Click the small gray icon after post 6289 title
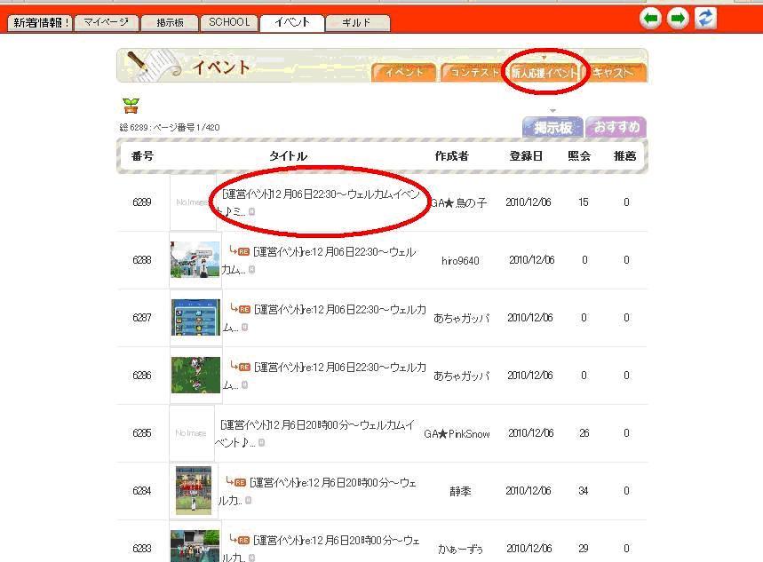763x562 pixels. 251,212
